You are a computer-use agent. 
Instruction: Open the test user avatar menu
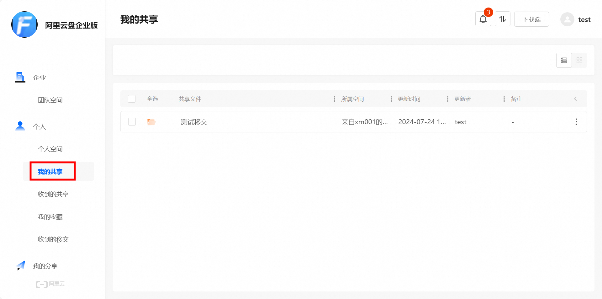tap(567, 19)
